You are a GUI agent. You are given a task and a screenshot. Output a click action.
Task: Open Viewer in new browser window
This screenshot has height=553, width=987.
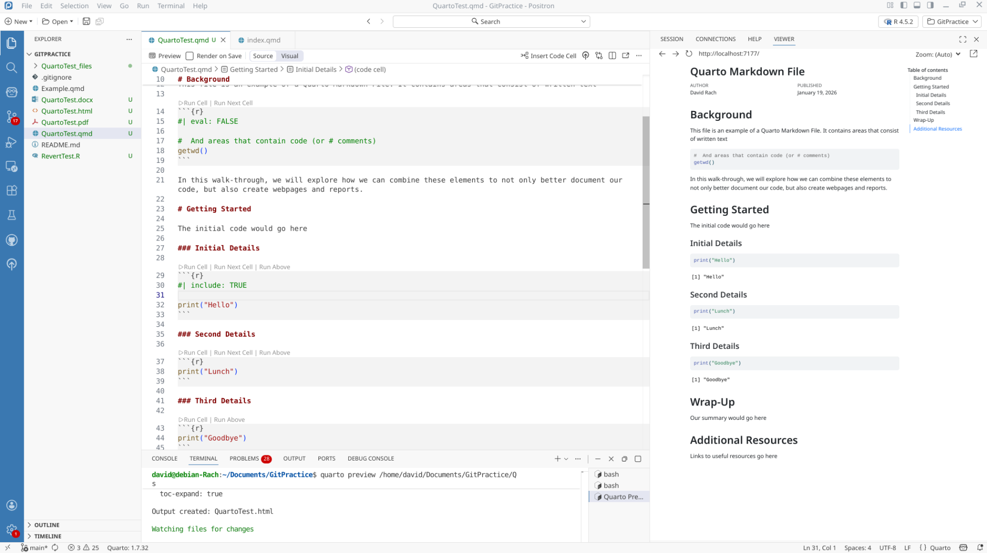click(973, 54)
